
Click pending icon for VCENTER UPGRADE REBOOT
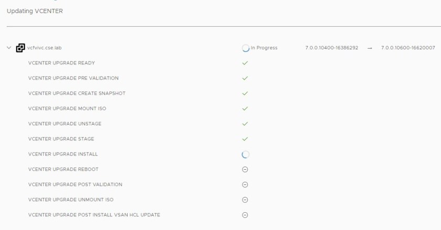pyautogui.click(x=245, y=169)
